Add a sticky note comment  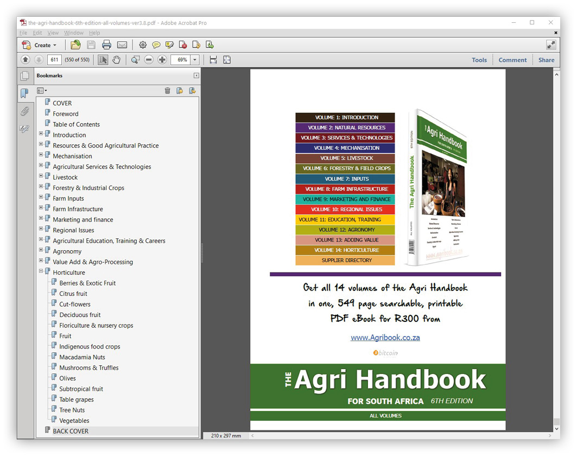[156, 45]
